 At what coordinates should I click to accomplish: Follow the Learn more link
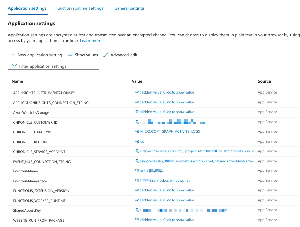coord(91,41)
